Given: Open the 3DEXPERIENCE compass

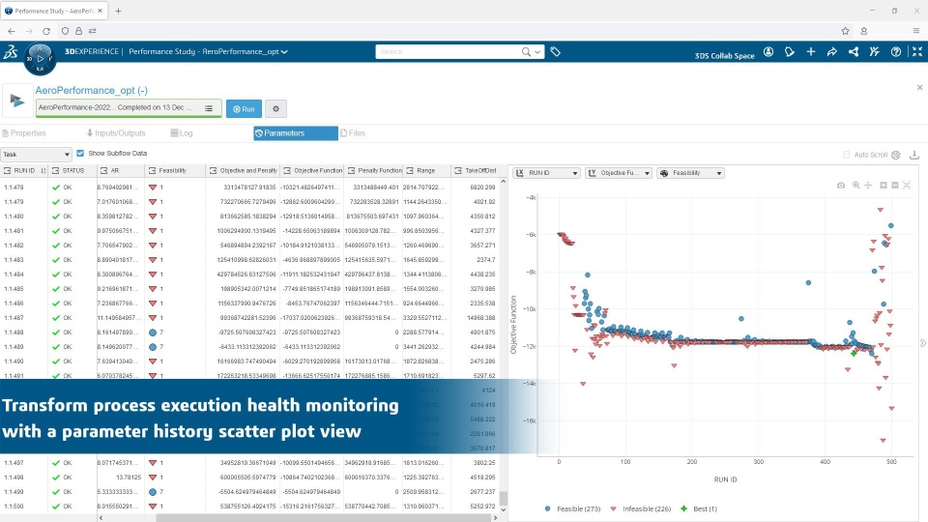Looking at the screenshot, I should coord(40,59).
